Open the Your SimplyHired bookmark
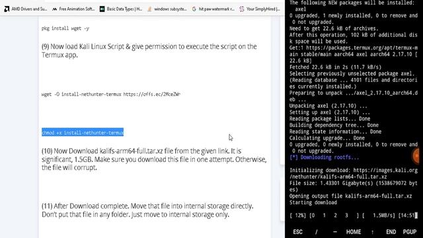The height and width of the screenshot is (238, 423). click(x=260, y=9)
